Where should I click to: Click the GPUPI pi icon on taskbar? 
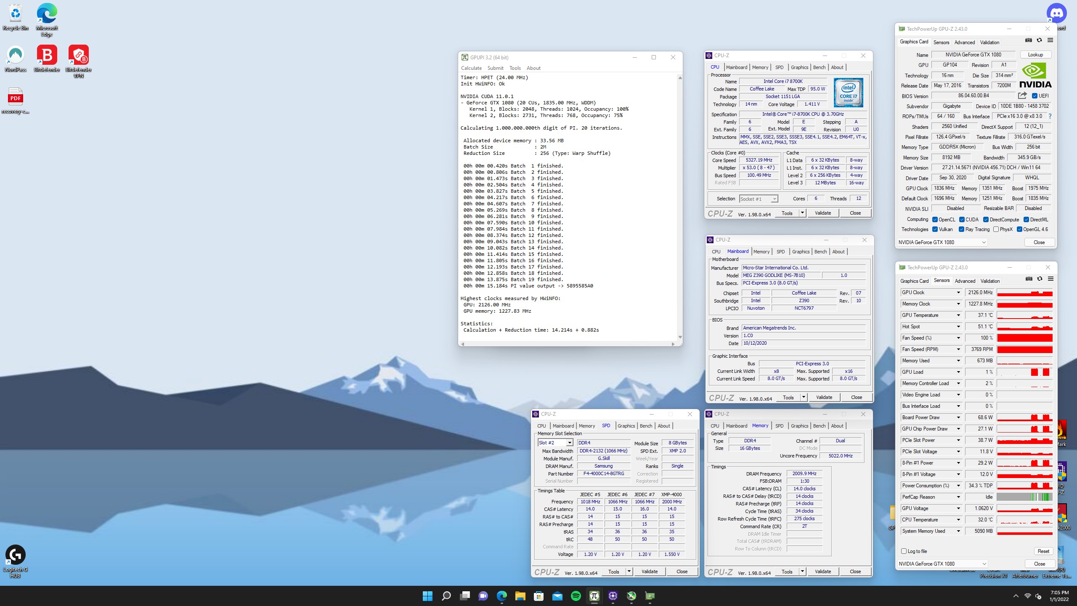[594, 596]
